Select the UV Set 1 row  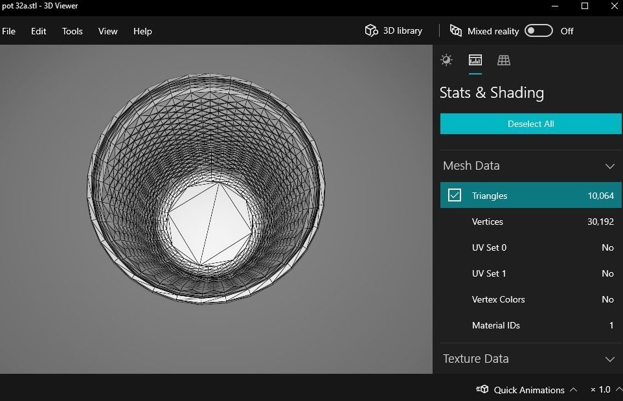click(531, 273)
